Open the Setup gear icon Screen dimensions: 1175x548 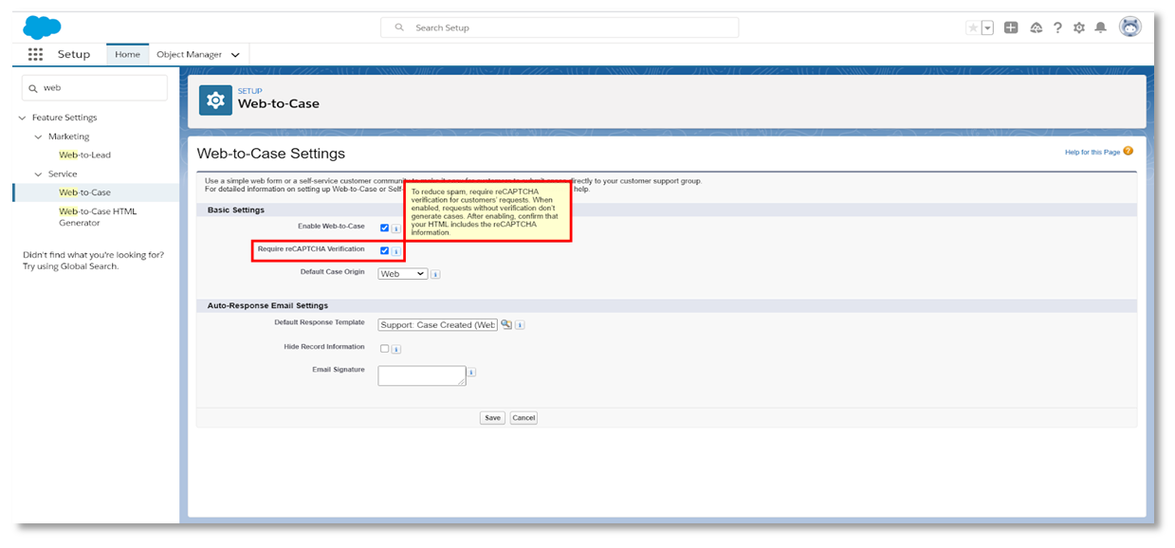click(x=1079, y=27)
